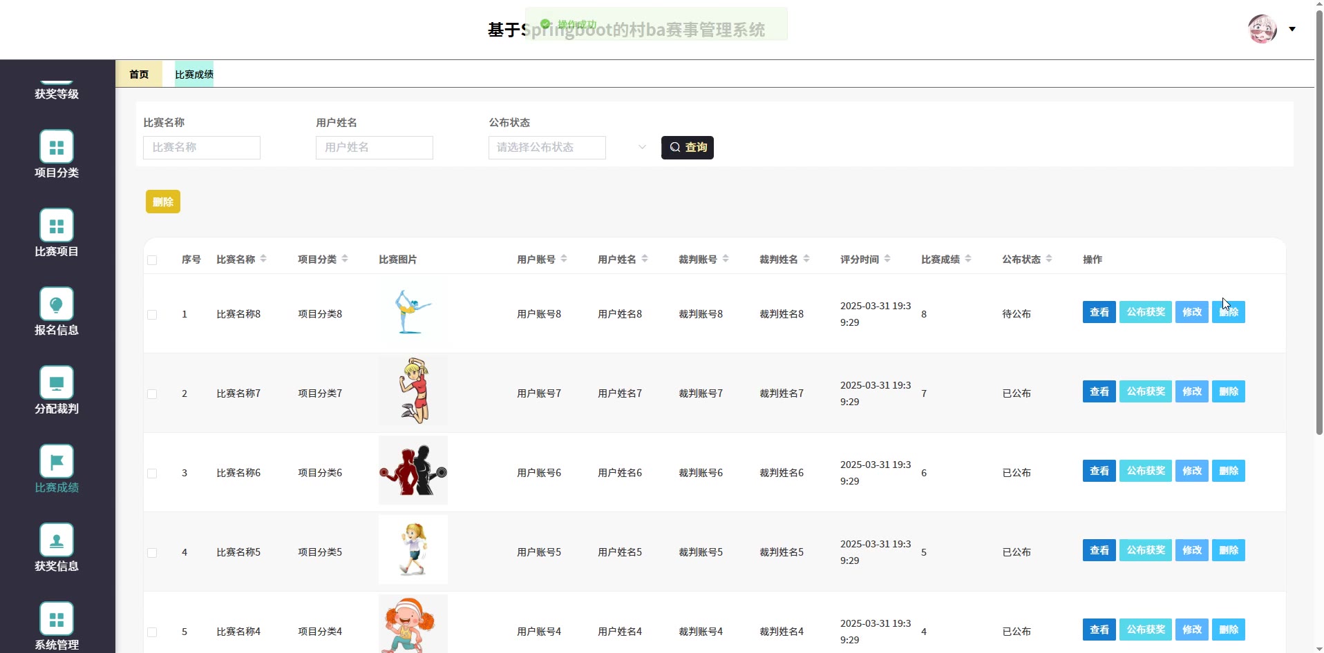
Task: Tick the checkbox for row 比赛名称6
Action: coord(152,474)
